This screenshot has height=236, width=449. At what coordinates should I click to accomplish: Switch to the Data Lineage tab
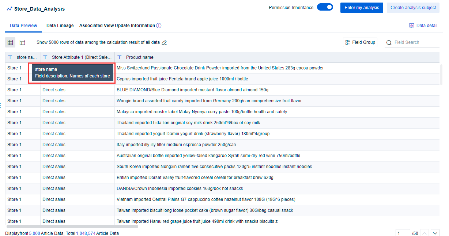(x=60, y=26)
